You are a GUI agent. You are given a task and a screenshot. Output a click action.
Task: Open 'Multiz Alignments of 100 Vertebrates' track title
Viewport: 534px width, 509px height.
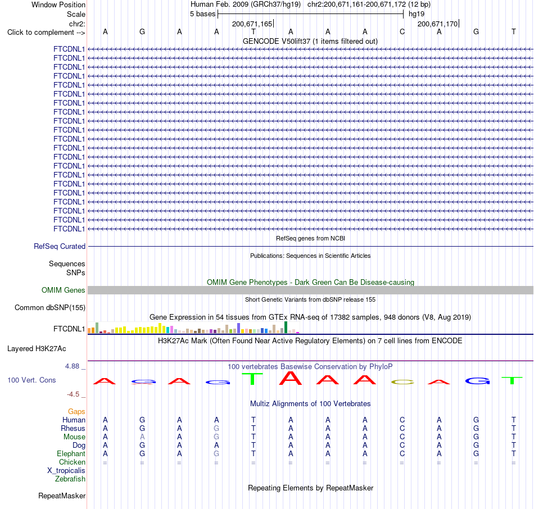point(310,404)
